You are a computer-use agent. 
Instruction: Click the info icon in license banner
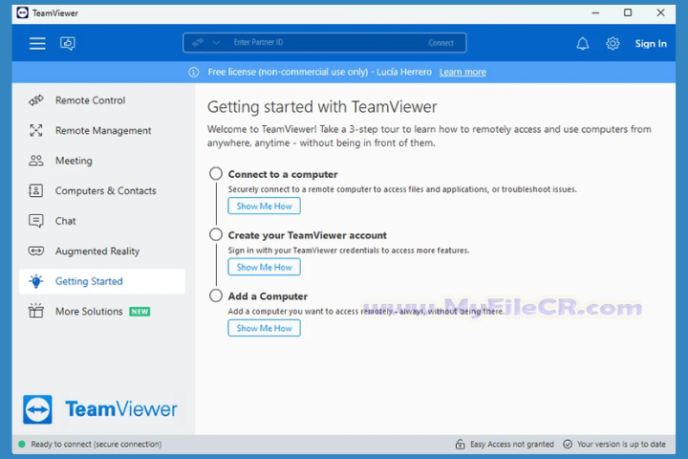(x=193, y=72)
